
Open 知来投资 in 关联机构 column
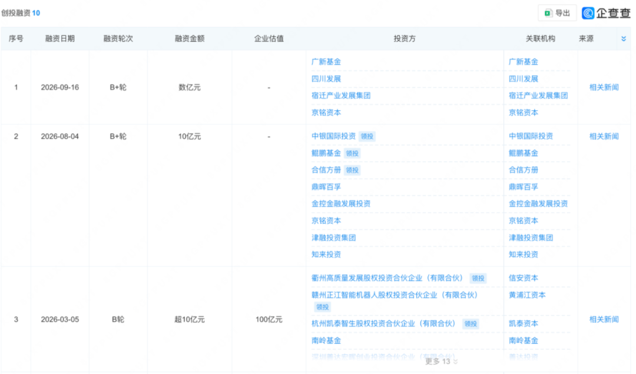point(524,255)
